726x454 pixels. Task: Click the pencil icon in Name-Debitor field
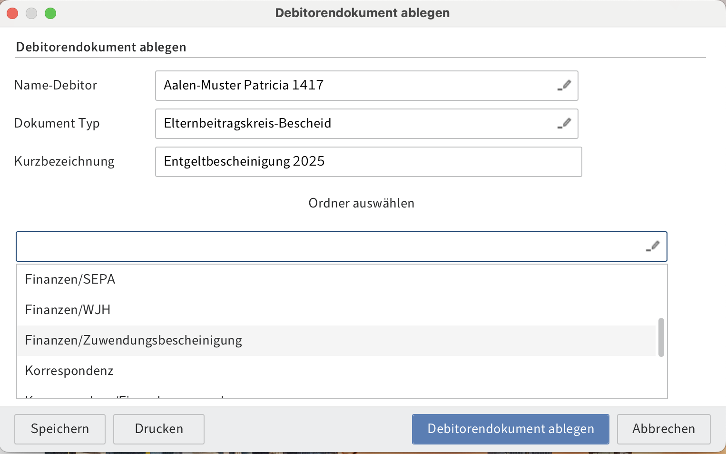pyautogui.click(x=564, y=86)
